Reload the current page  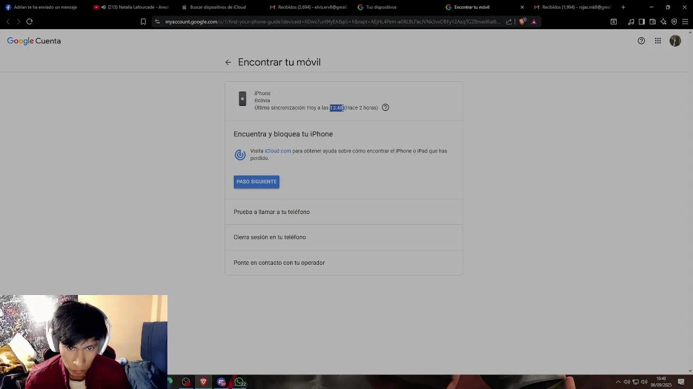(x=30, y=22)
